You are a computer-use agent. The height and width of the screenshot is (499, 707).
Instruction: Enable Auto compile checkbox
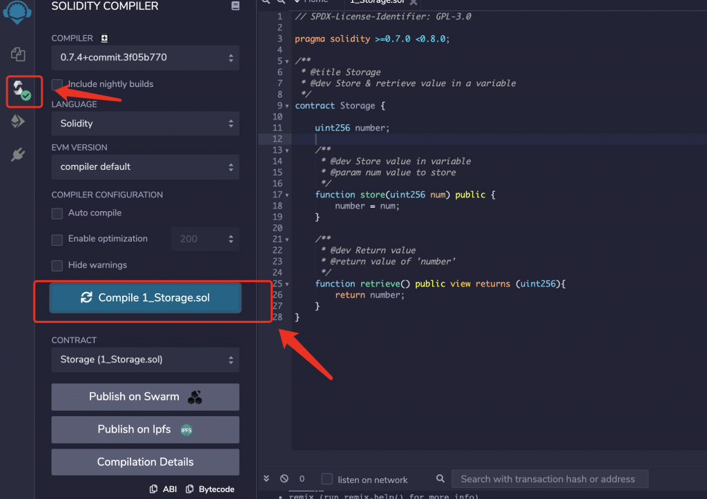tap(57, 213)
